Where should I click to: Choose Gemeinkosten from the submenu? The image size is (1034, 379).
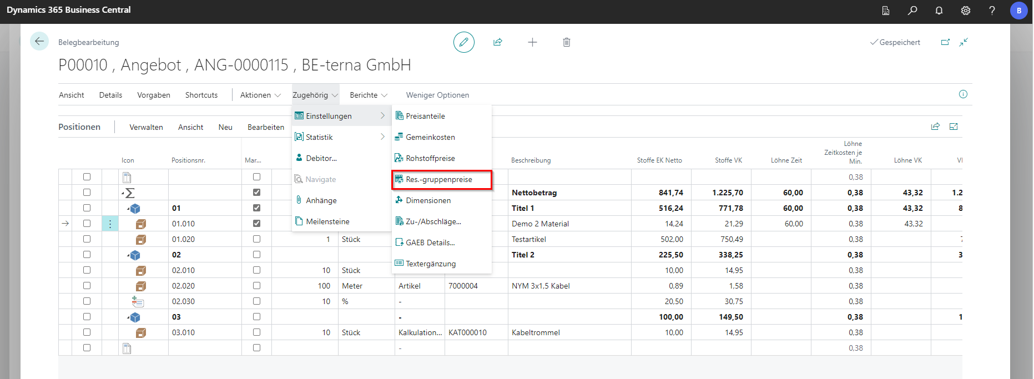(430, 137)
